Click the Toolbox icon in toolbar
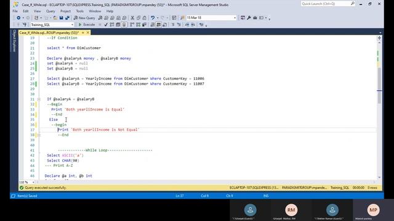Viewport: 394px width, 221px height. [255, 18]
